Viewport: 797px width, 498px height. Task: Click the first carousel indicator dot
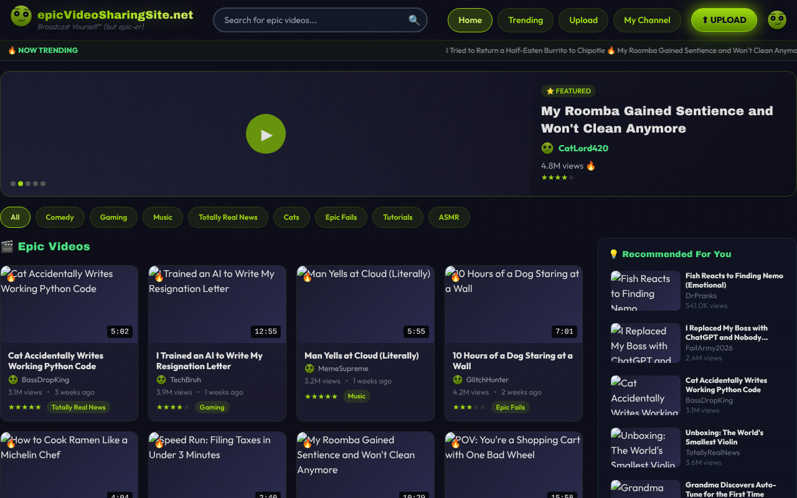[x=12, y=184]
